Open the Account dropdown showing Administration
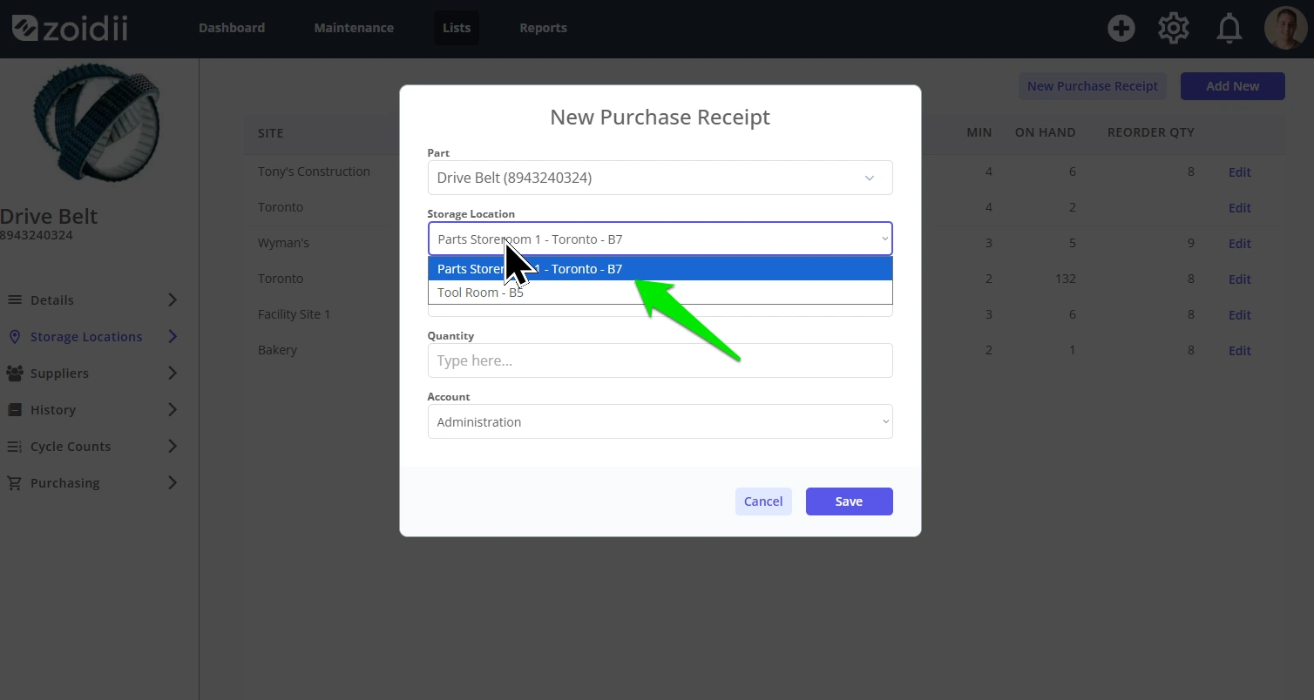Viewport: 1314px width, 700px height. (x=660, y=421)
